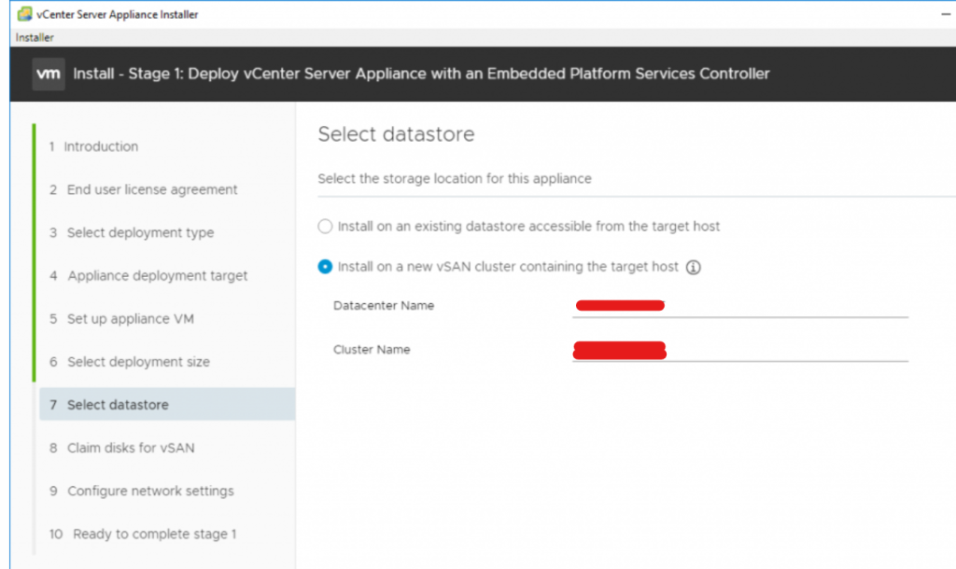Click 'Select the storage location for this appliance' text
This screenshot has height=569, width=956.
pos(455,179)
